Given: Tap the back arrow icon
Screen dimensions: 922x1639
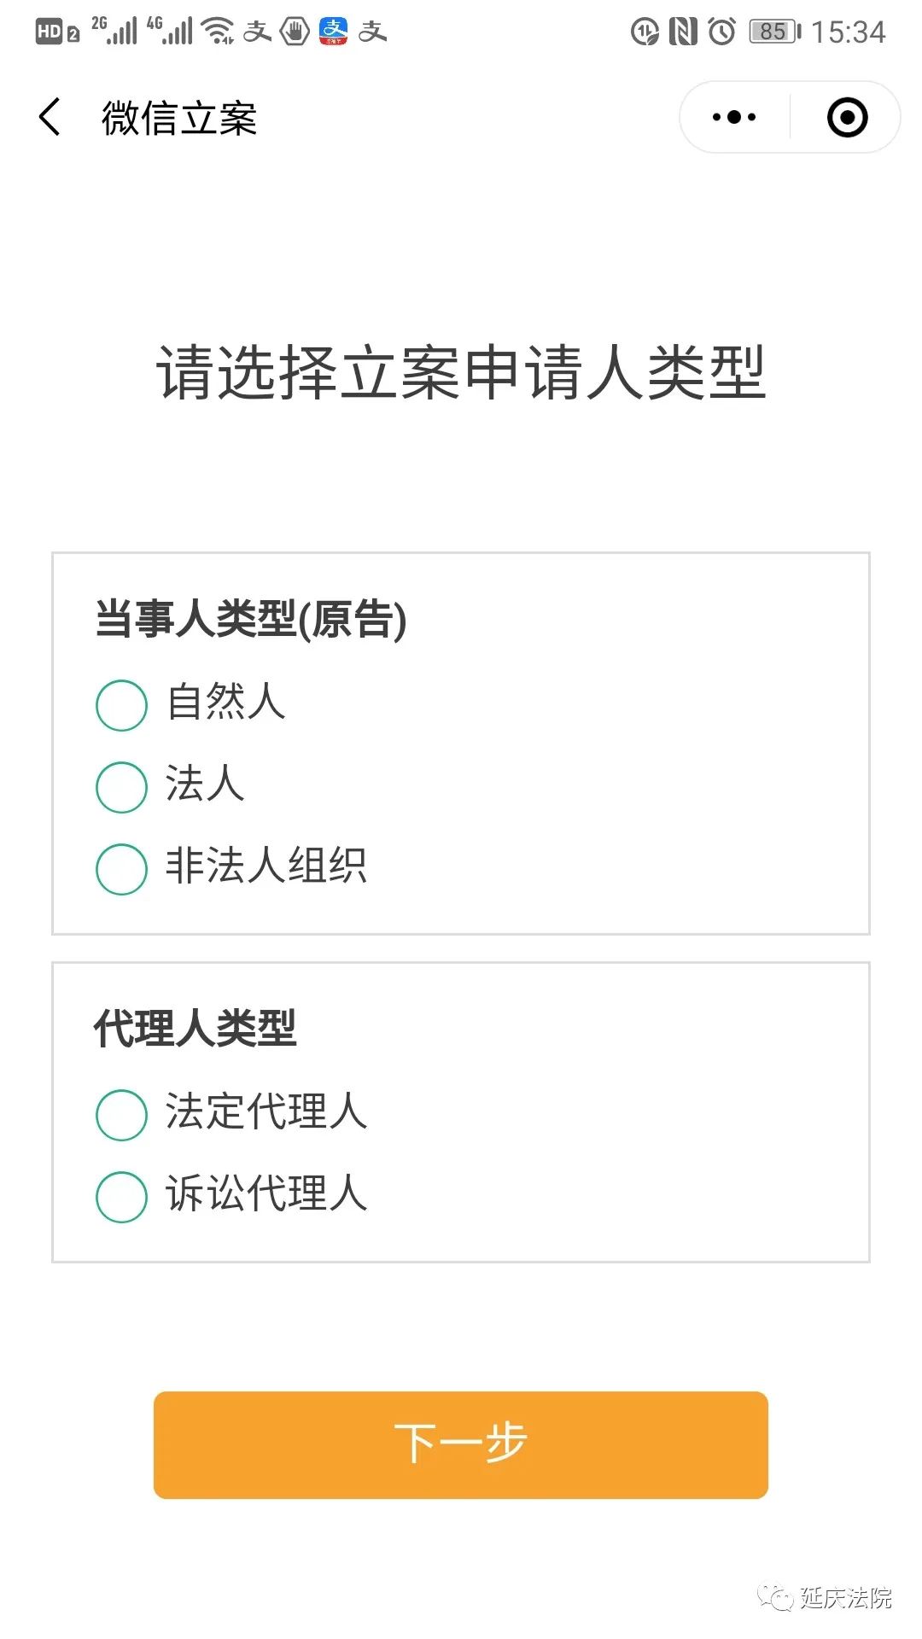Looking at the screenshot, I should tap(50, 117).
